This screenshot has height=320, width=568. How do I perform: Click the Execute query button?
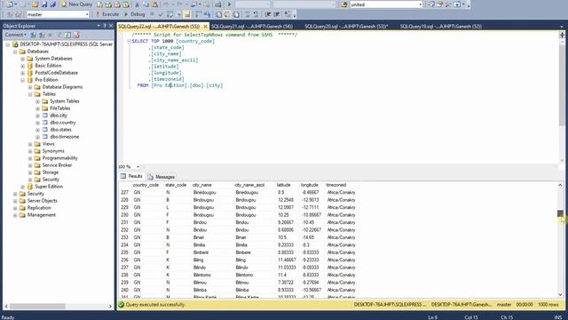tap(107, 14)
